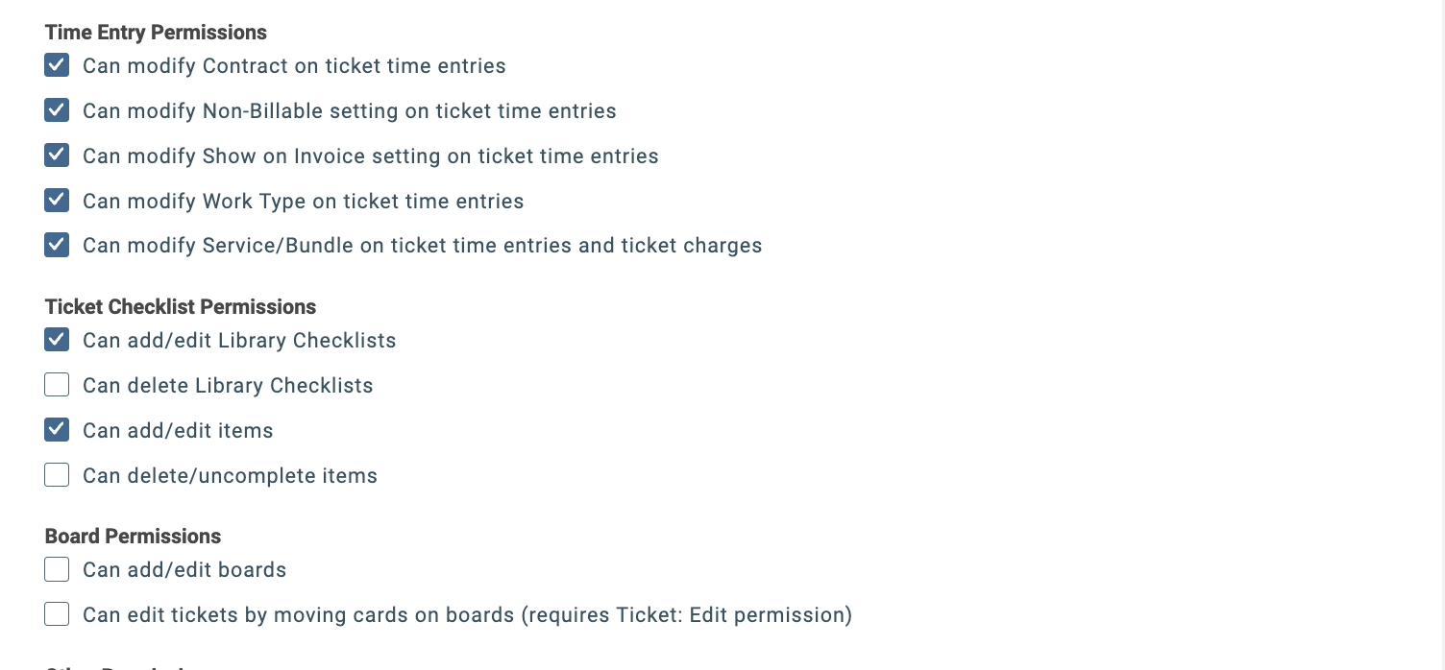Toggle off 'Can add/edit items'
The image size is (1445, 670).
coord(57,429)
